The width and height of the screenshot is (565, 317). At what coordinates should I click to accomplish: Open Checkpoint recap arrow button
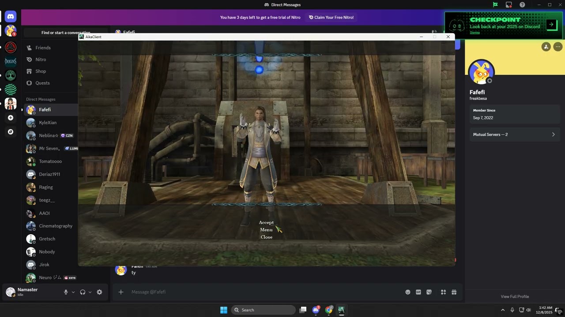click(x=551, y=25)
